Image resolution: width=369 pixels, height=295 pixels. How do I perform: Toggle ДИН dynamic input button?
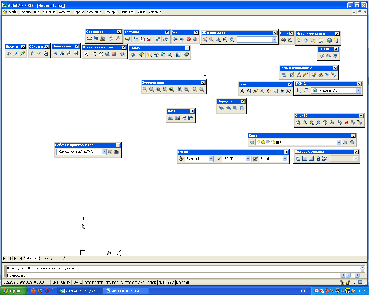[x=162, y=283]
